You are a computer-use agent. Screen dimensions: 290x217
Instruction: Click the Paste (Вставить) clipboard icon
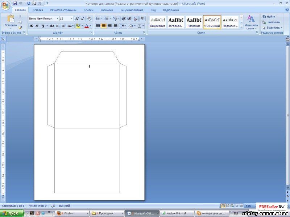click(11, 19)
